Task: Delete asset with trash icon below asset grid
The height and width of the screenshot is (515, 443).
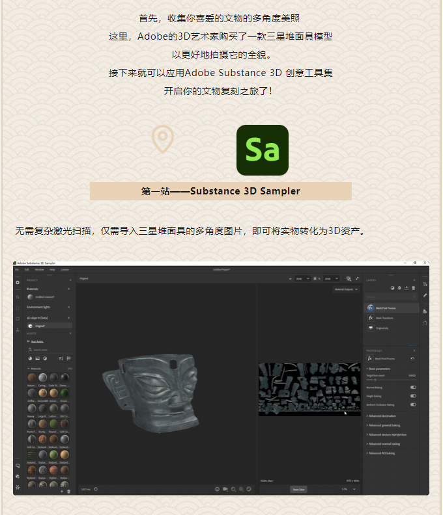Action: 69,492
